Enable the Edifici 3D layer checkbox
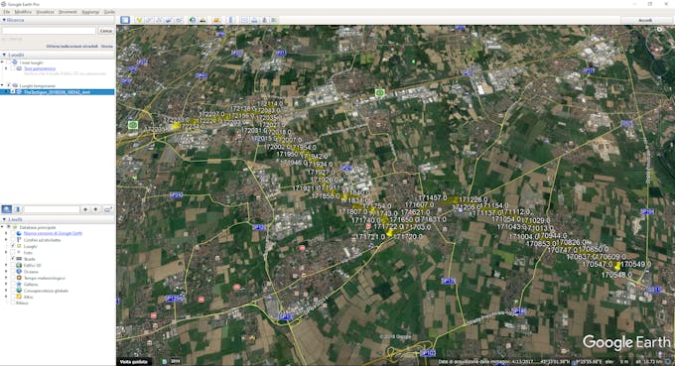Screen dimensions: 675x366 [13, 266]
